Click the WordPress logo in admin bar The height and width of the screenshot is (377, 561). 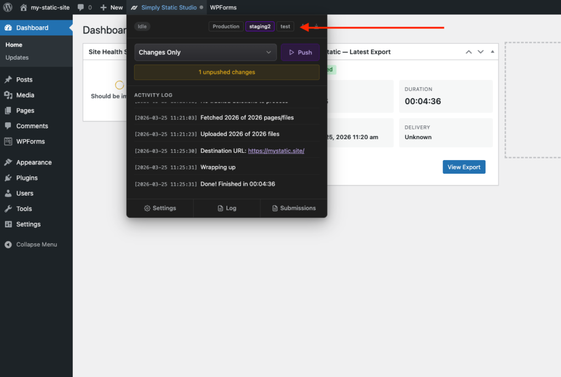click(x=8, y=8)
